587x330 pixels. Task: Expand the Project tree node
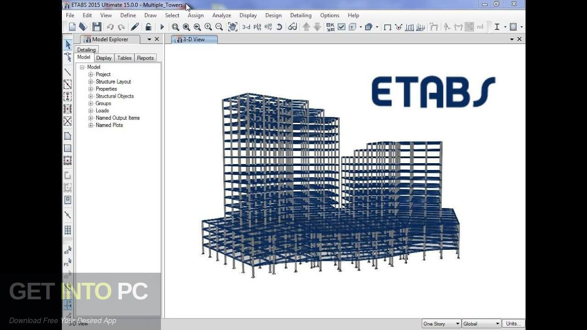click(91, 74)
